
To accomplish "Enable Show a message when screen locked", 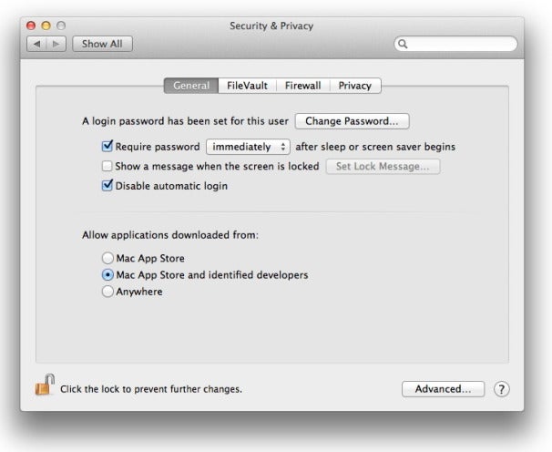I will [107, 166].
